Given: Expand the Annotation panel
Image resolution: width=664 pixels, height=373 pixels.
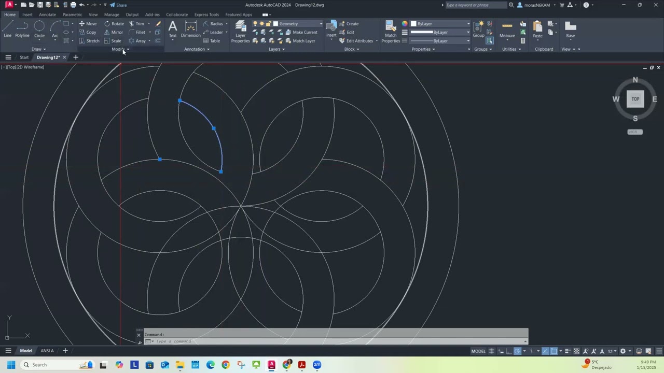Looking at the screenshot, I should [197, 49].
